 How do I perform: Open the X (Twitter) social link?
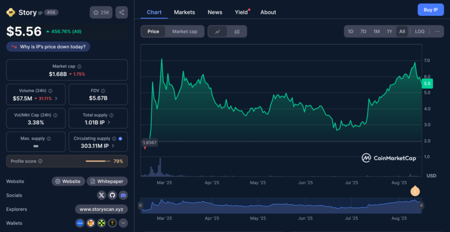(102, 195)
